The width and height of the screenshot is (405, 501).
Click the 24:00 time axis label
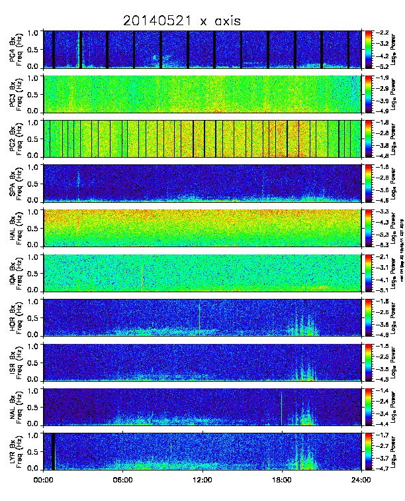(x=361, y=480)
